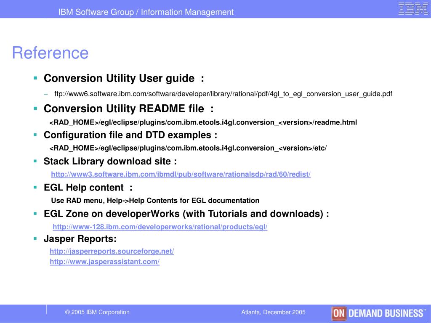Click 'IBM Software Group / Information Management' header
This screenshot has height=323, width=431.
click(x=146, y=12)
